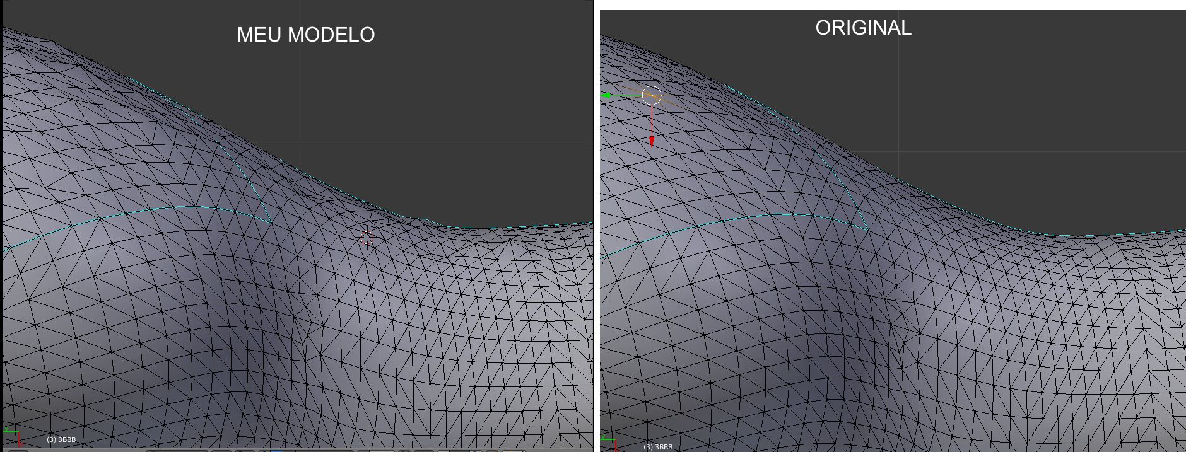Click the "(3) 3BBB" label in the left viewport
This screenshot has width=1186, height=452.
tap(61, 439)
